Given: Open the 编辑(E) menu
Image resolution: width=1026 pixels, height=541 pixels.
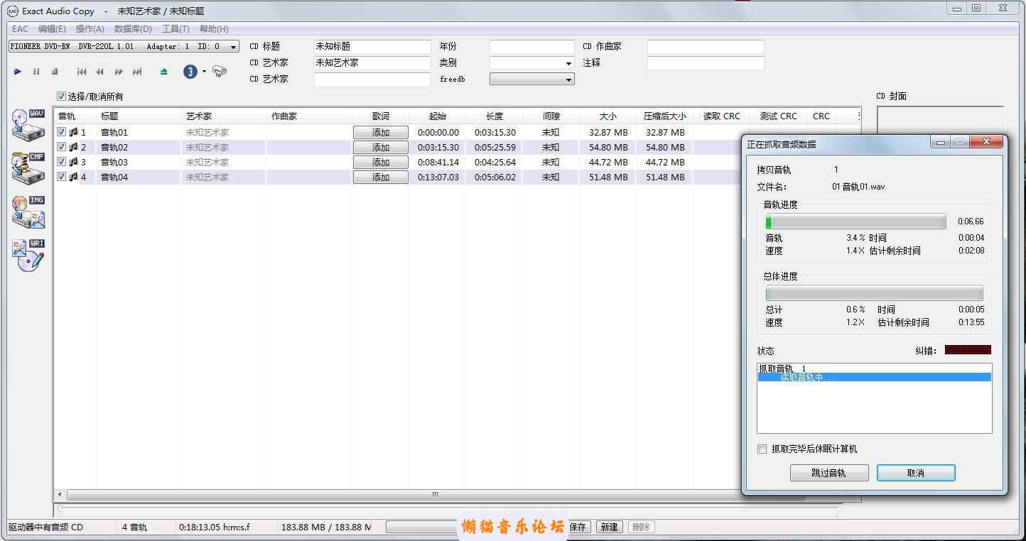Looking at the screenshot, I should click(x=52, y=29).
